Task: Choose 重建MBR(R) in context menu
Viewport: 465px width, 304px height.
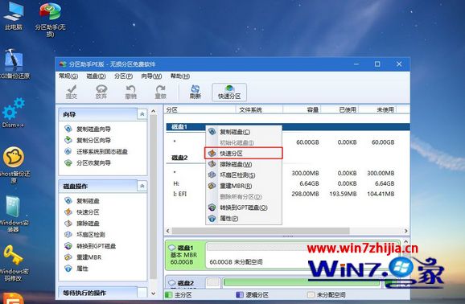Action: [x=244, y=186]
